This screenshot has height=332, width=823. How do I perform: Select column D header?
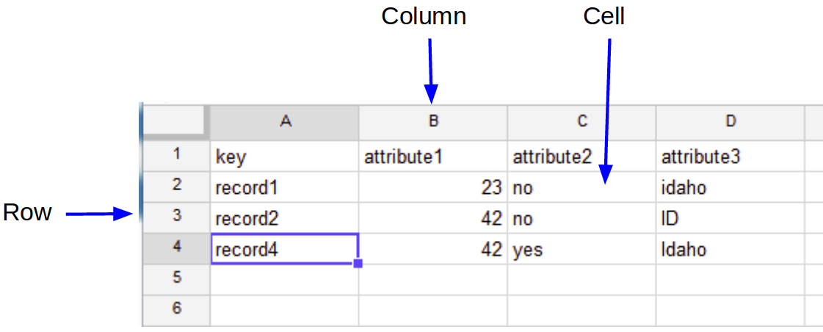coord(730,122)
